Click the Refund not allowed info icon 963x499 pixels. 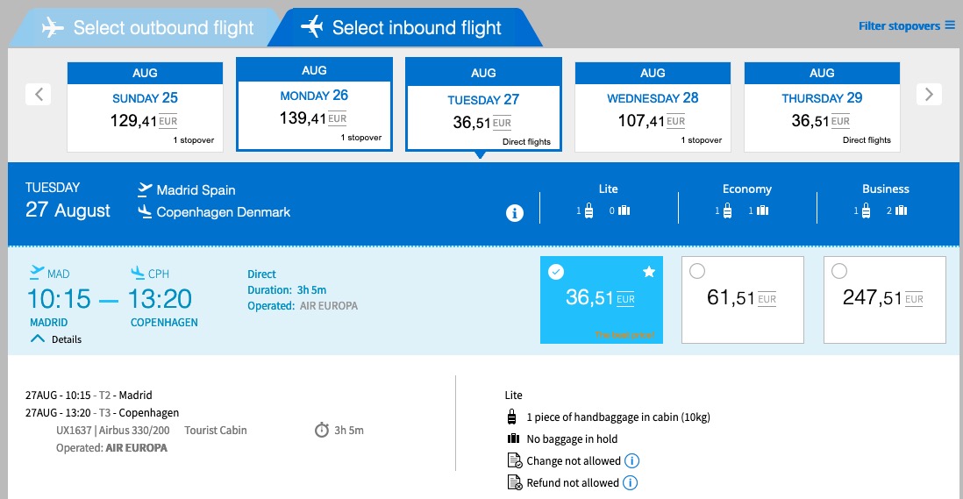(x=630, y=483)
